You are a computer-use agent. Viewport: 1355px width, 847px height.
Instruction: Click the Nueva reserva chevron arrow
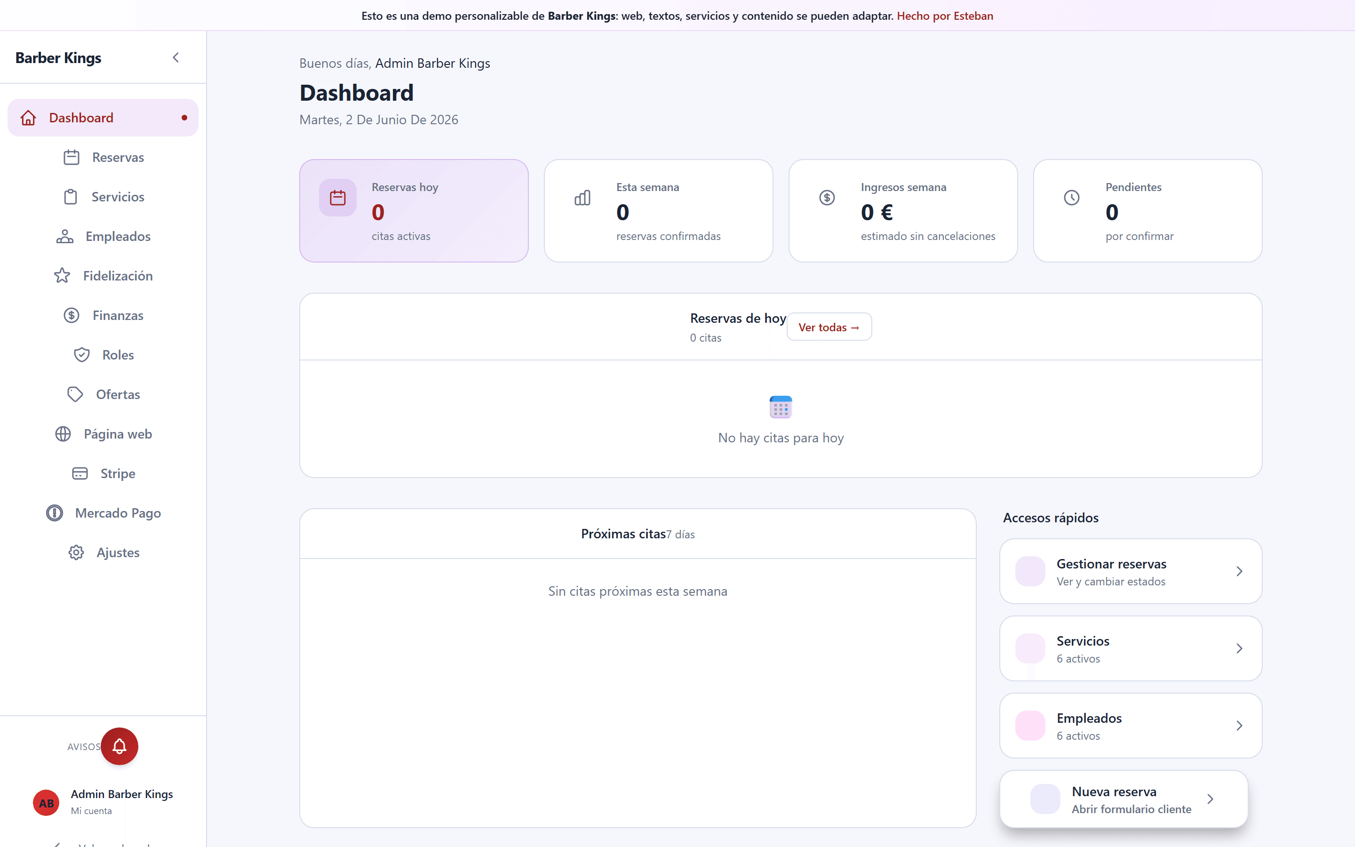coord(1210,799)
